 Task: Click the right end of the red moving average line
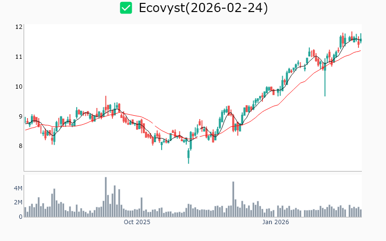pyautogui.click(x=360, y=51)
